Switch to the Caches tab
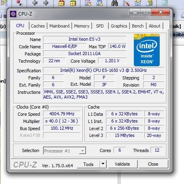The height and width of the screenshot is (184, 184). (x=38, y=26)
